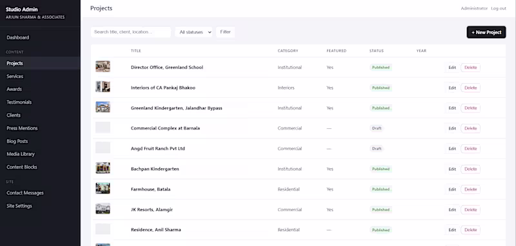
Task: Go to Awards section
Action: 40,89
